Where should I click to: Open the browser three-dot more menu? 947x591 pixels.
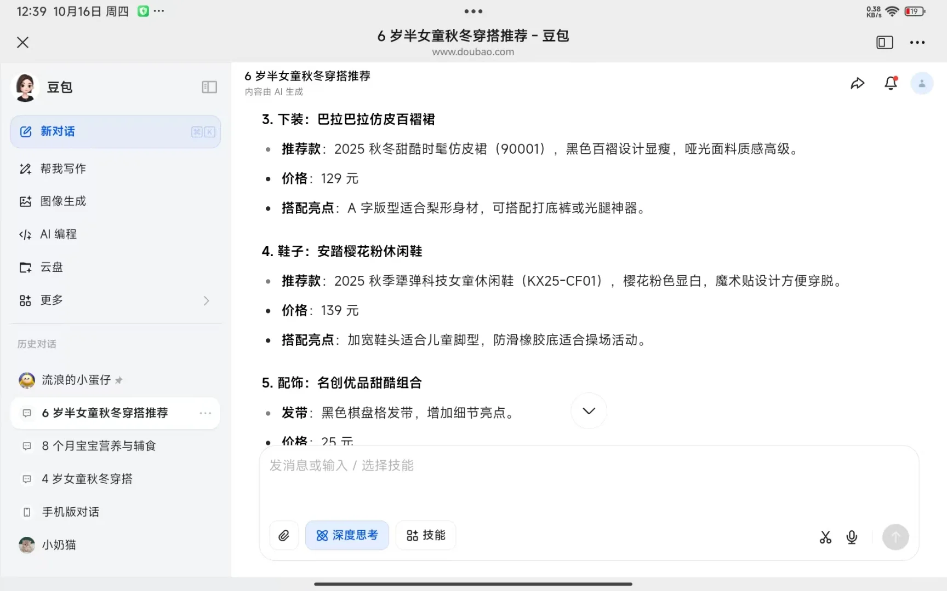(x=917, y=42)
